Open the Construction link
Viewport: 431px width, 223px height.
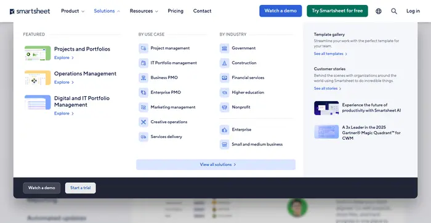click(244, 63)
